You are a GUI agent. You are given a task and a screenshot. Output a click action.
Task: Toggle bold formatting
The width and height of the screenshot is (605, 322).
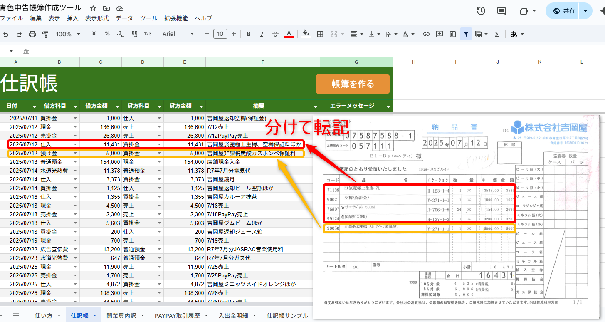[x=248, y=34]
